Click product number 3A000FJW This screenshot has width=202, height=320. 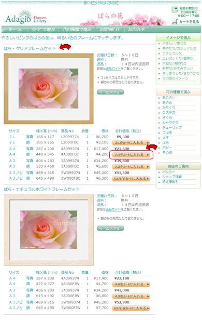[x=70, y=296]
